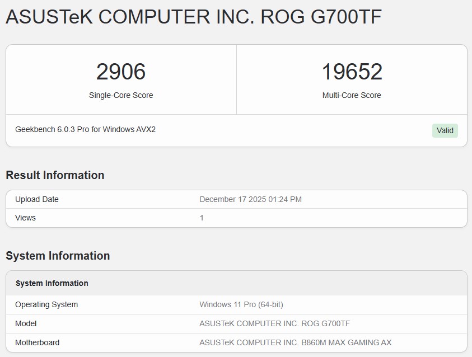Click the 2906 single-core score number
This screenshot has height=357, width=472.
pos(121,72)
